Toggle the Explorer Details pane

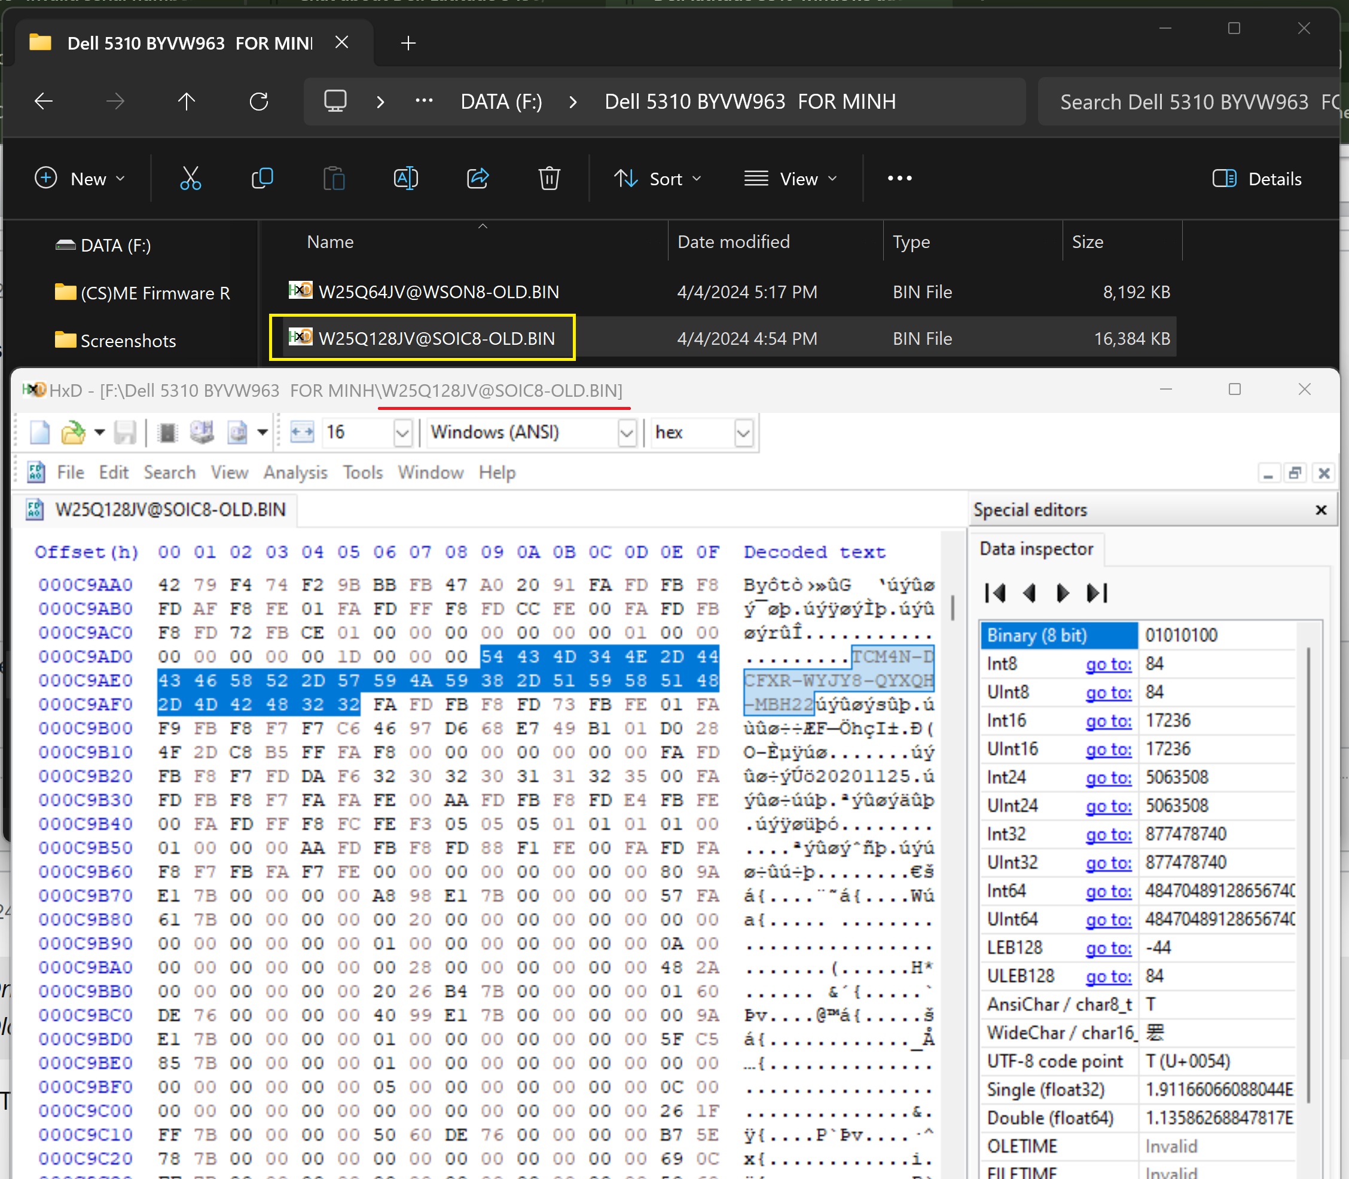[x=1257, y=178]
